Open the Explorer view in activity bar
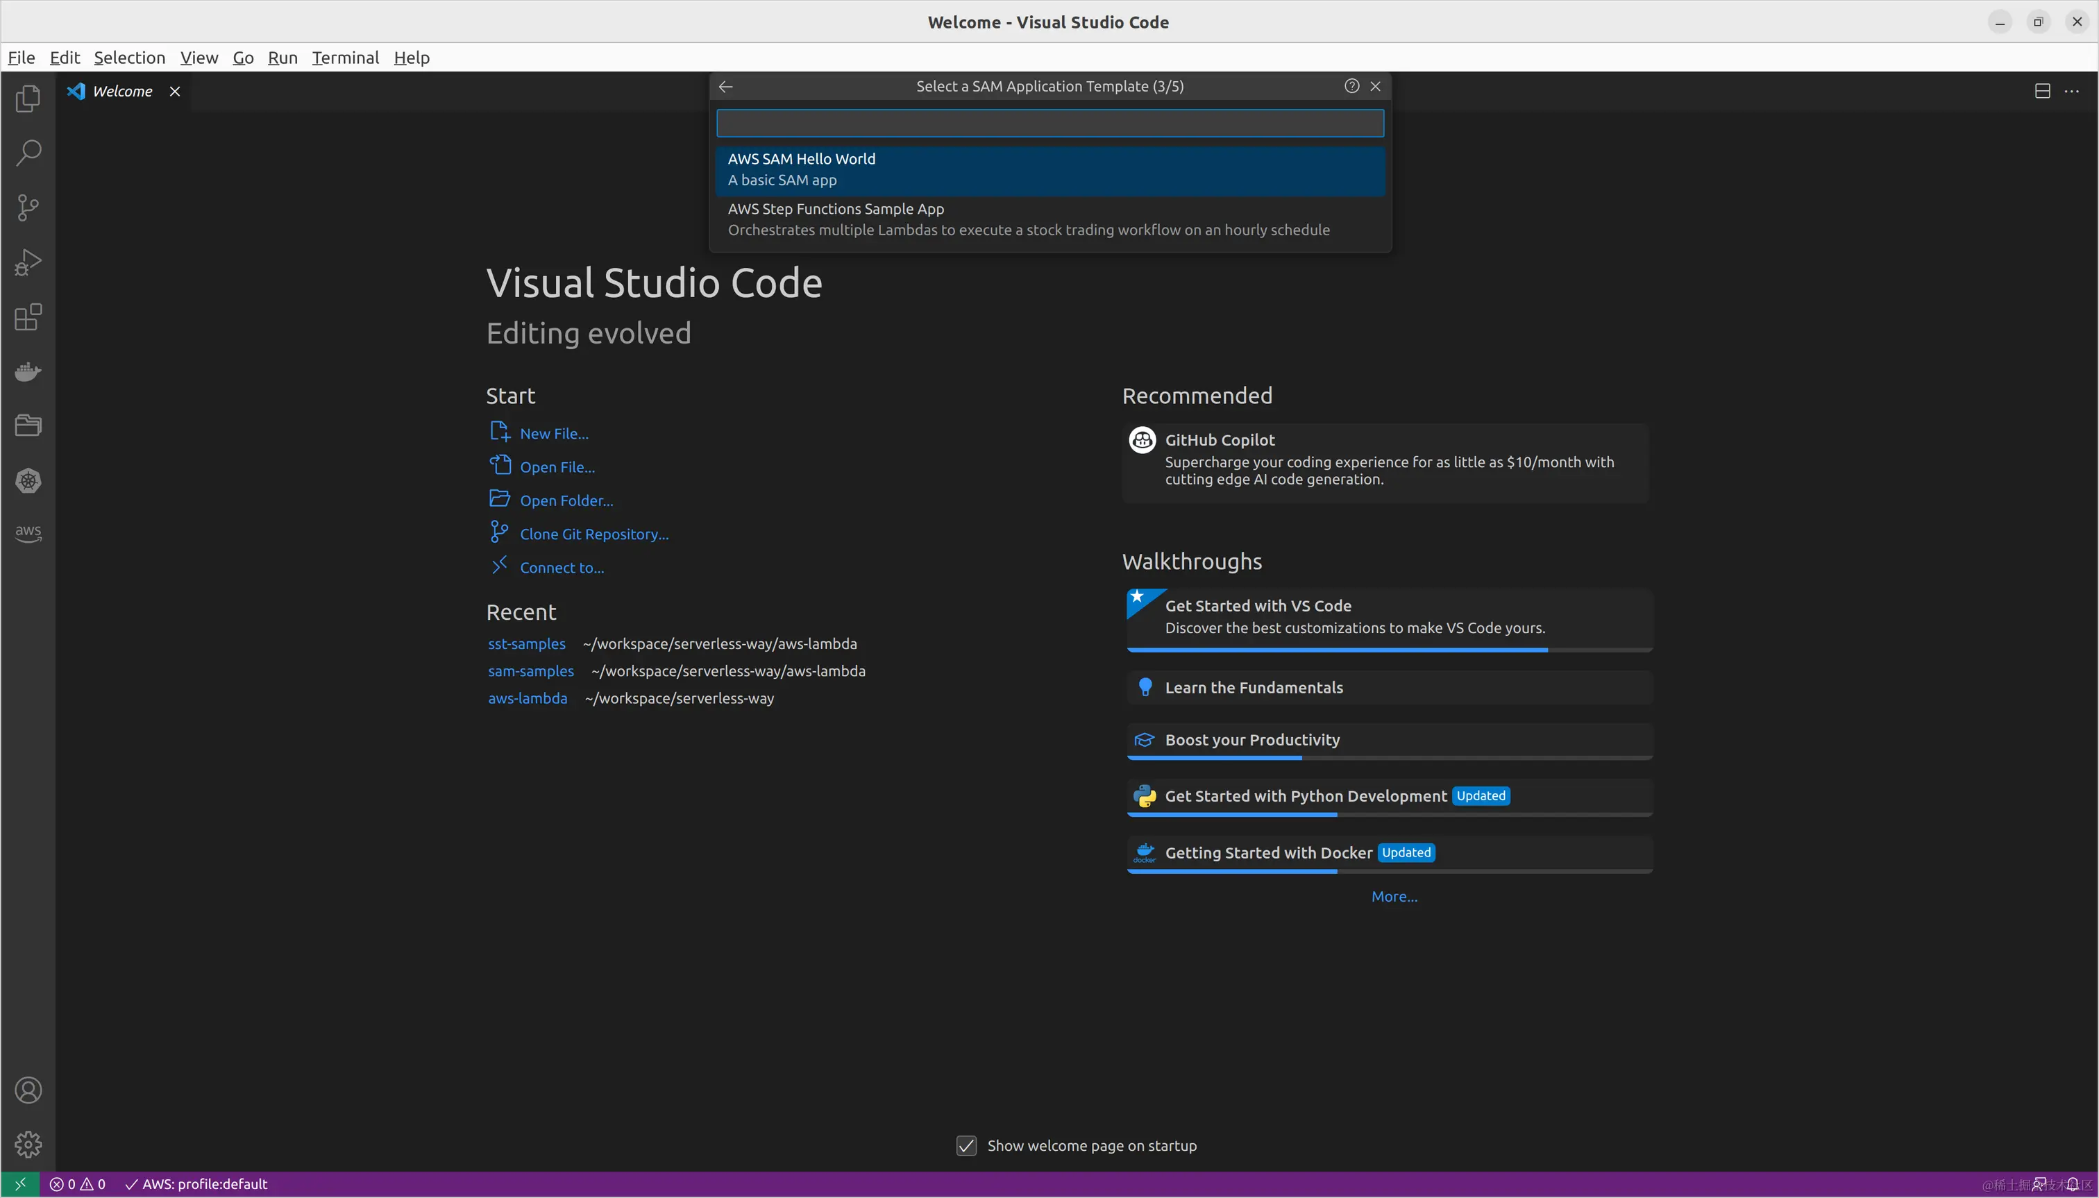The width and height of the screenshot is (2099, 1198). pos(28,99)
